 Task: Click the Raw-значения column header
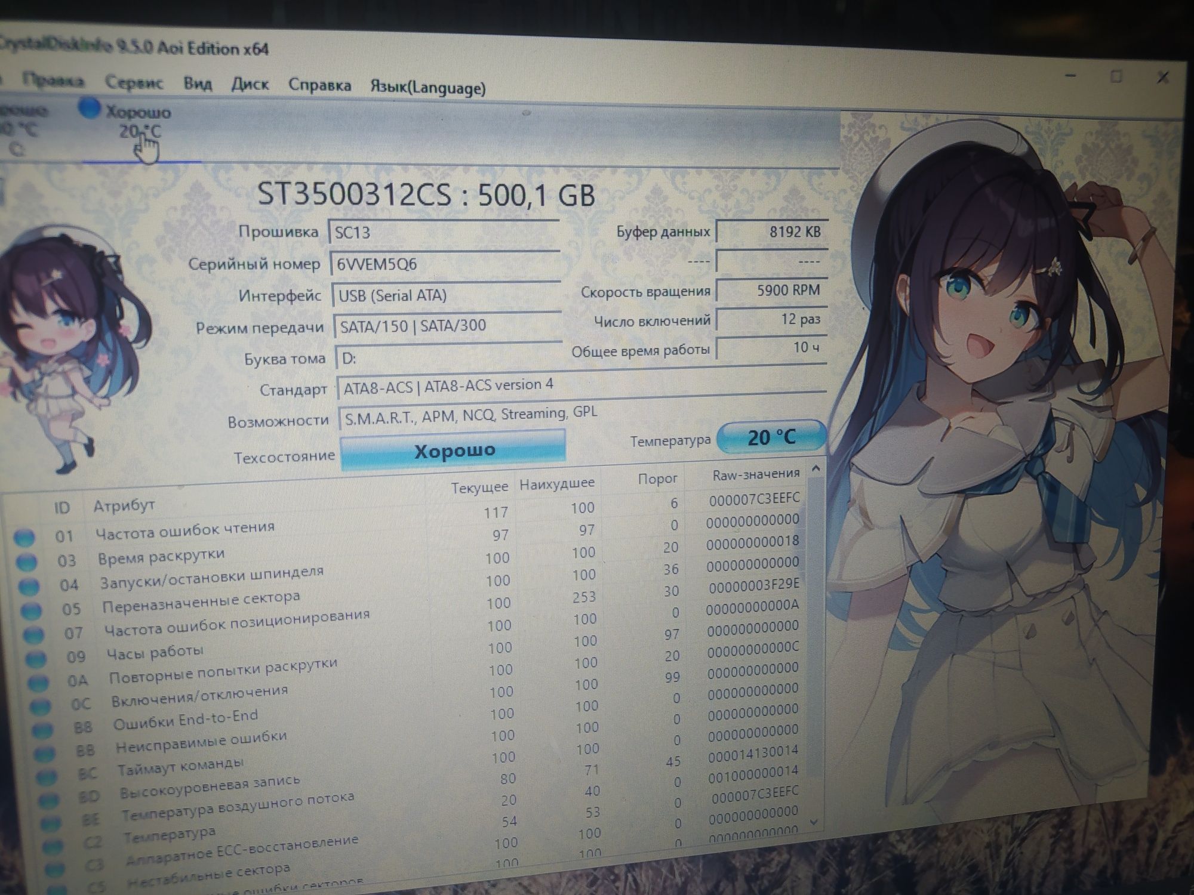click(x=756, y=474)
